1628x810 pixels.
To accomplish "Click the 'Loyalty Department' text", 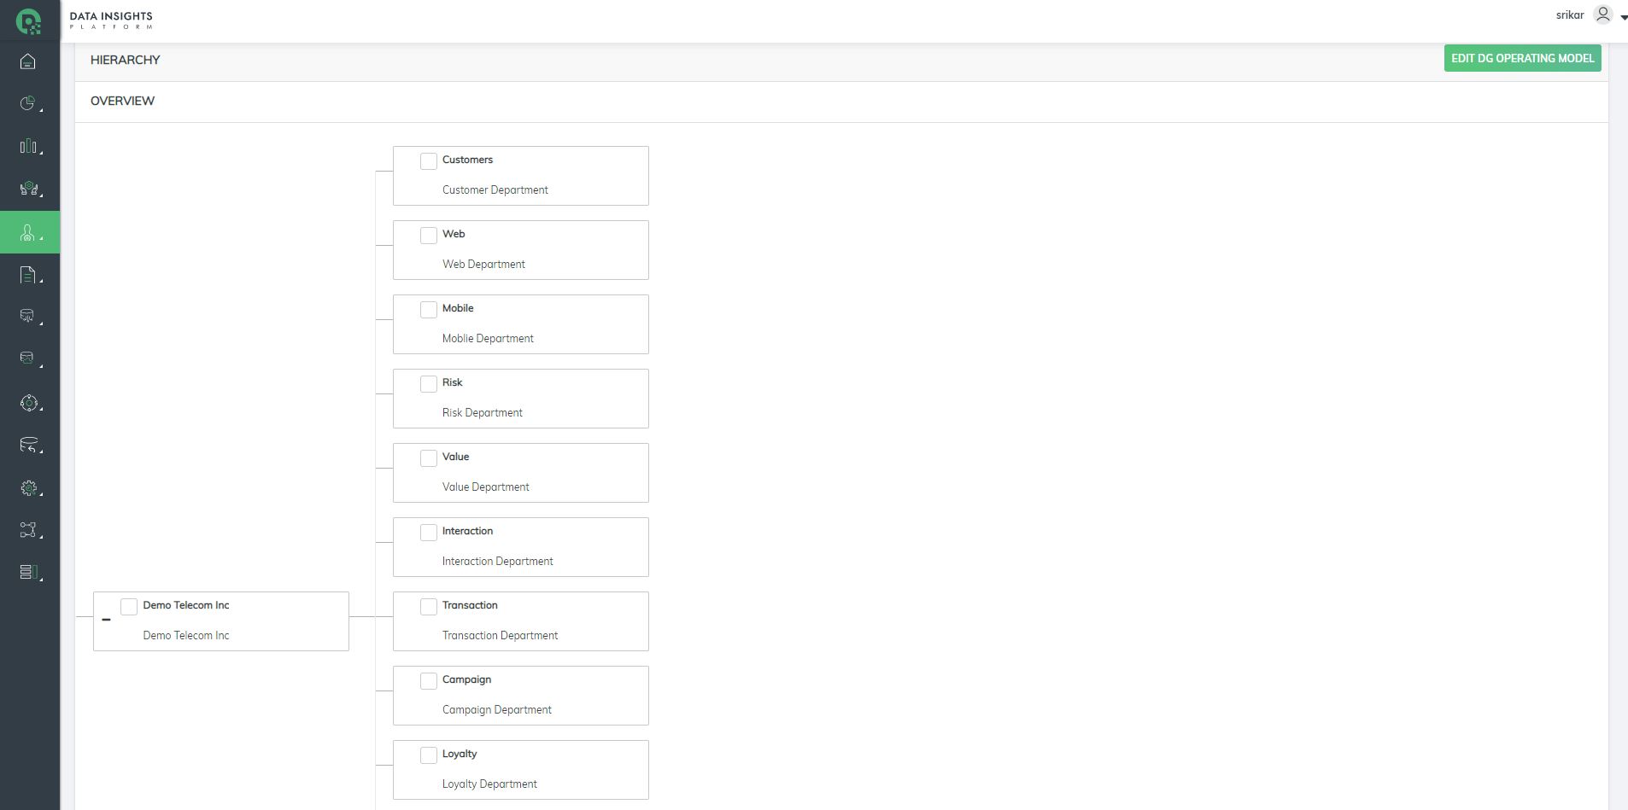I will pos(489,784).
